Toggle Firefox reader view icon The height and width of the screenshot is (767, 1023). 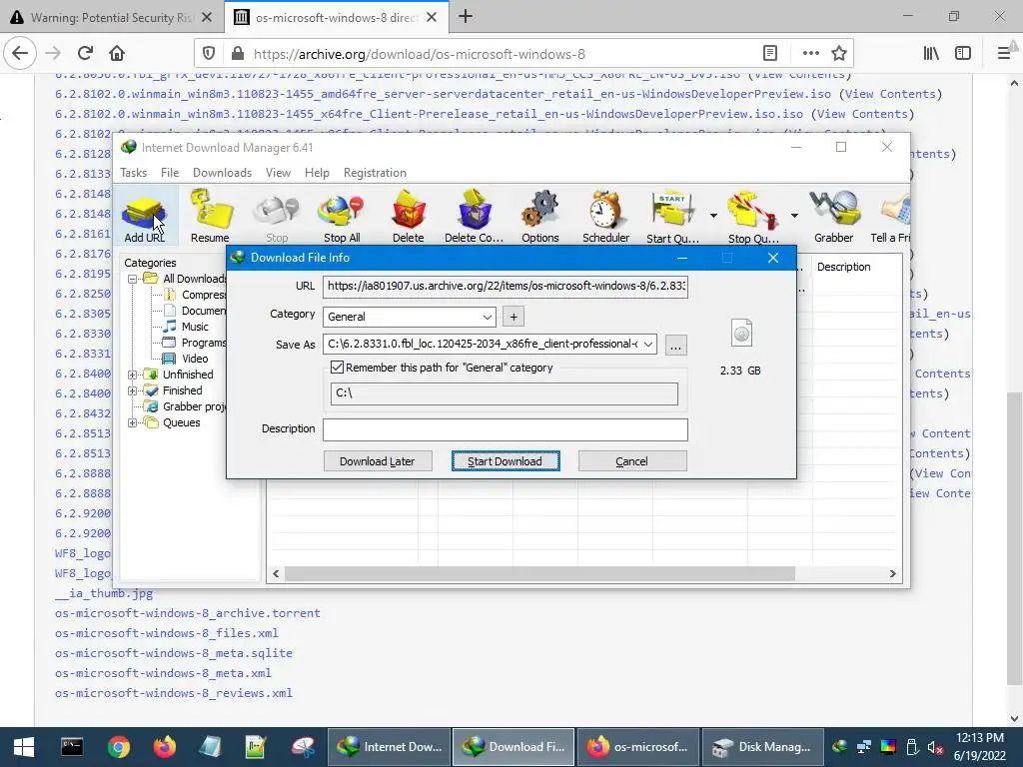(770, 54)
